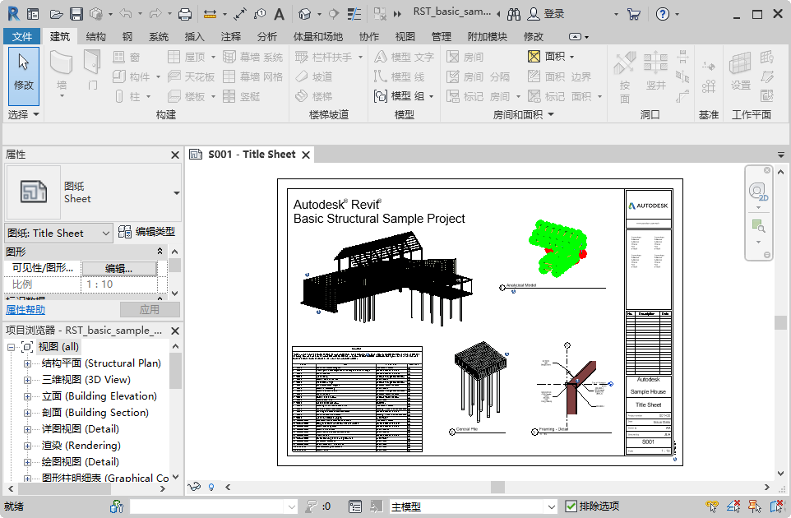Close the Project Browser panel
The image size is (791, 518).
coord(175,331)
